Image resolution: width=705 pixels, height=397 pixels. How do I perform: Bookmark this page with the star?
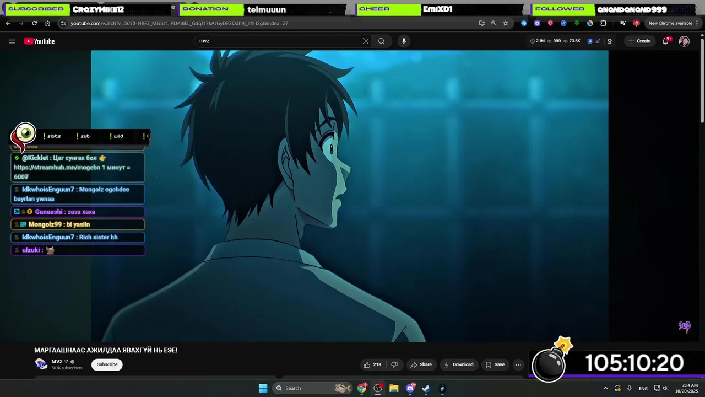[506, 23]
